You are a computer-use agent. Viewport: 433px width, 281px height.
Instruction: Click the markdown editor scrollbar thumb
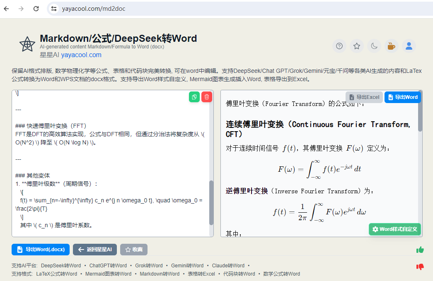[211, 203]
